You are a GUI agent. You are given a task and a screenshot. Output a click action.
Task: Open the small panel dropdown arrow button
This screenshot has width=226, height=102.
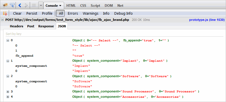(x=41, y=6)
